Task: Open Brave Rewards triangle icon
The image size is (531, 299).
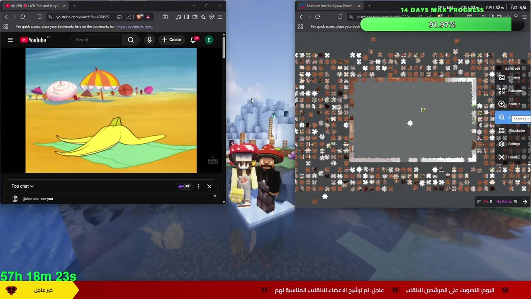Action: click(x=148, y=17)
